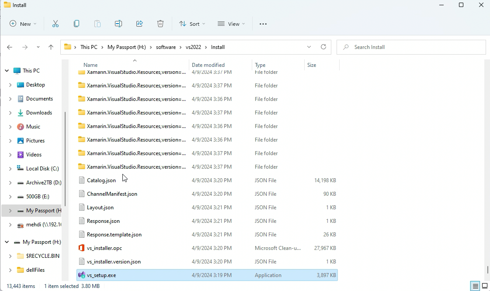The image size is (490, 291).
Task: Click the Rename icon in toolbar
Action: [x=118, y=24]
